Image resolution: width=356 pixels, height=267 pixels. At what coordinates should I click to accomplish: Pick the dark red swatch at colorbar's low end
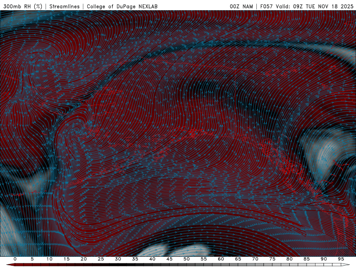11,265
